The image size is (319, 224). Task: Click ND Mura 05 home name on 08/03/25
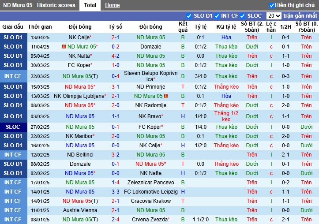(79, 105)
